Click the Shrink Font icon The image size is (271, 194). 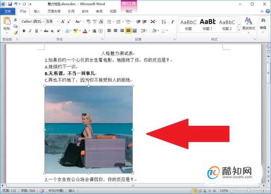click(69, 21)
